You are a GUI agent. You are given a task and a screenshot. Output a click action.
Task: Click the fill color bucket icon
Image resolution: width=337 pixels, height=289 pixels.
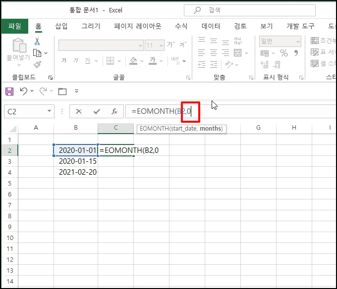tap(133, 61)
